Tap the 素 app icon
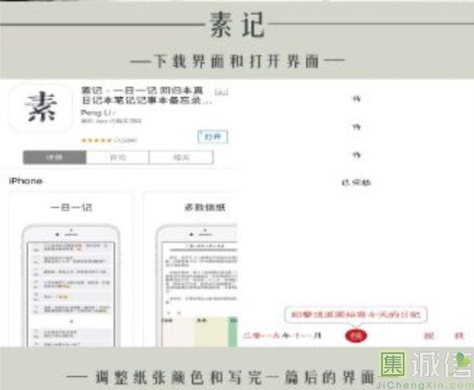The image size is (474, 390). [x=41, y=108]
